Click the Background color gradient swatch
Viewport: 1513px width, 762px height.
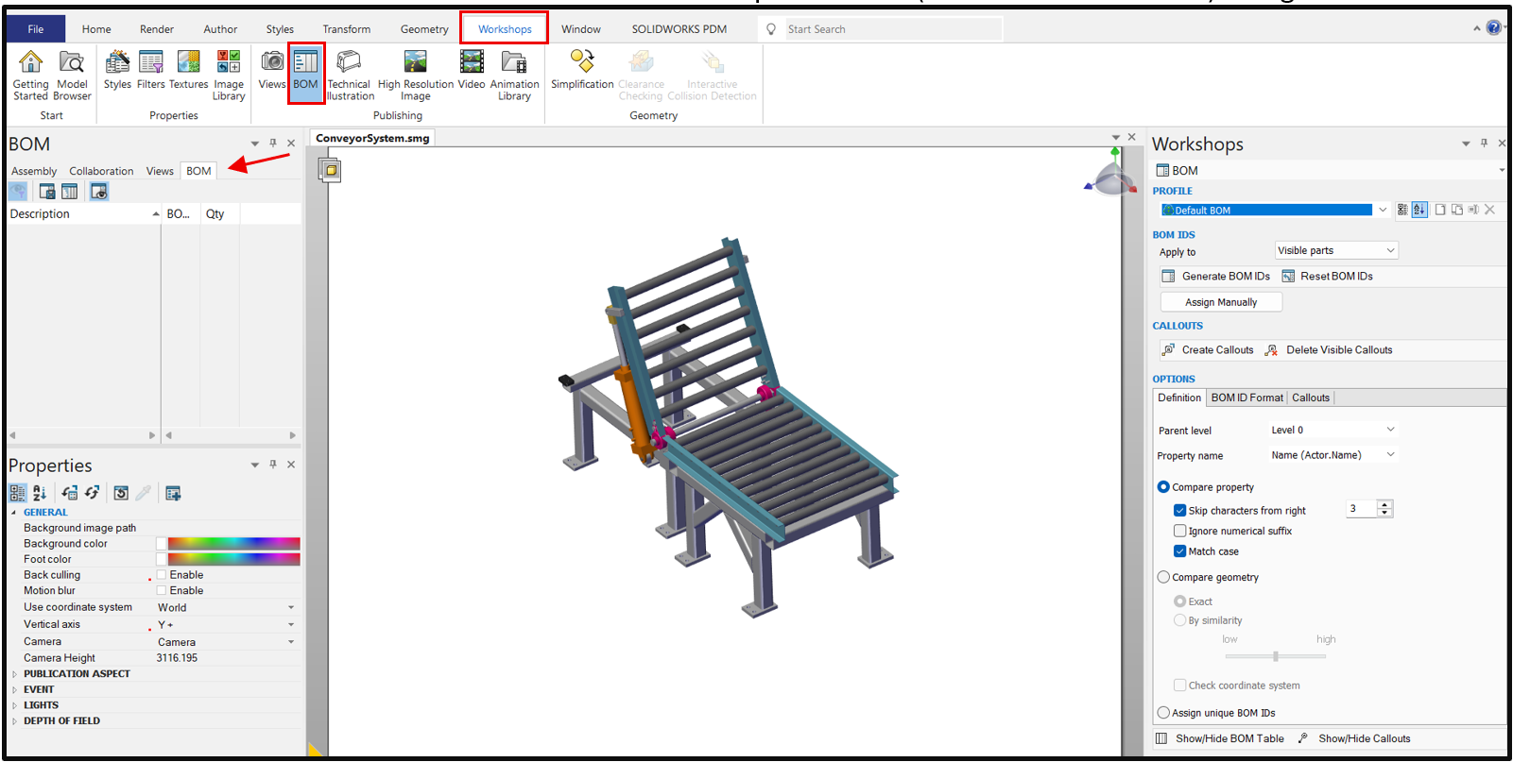click(x=233, y=544)
